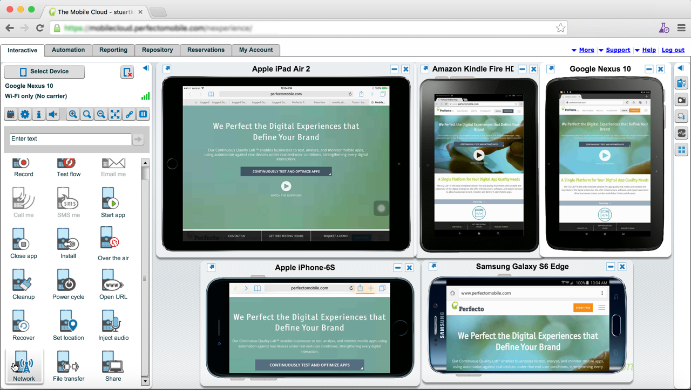
Task: Toggle the pin on Google Nexus 10 panel
Action: click(x=551, y=69)
